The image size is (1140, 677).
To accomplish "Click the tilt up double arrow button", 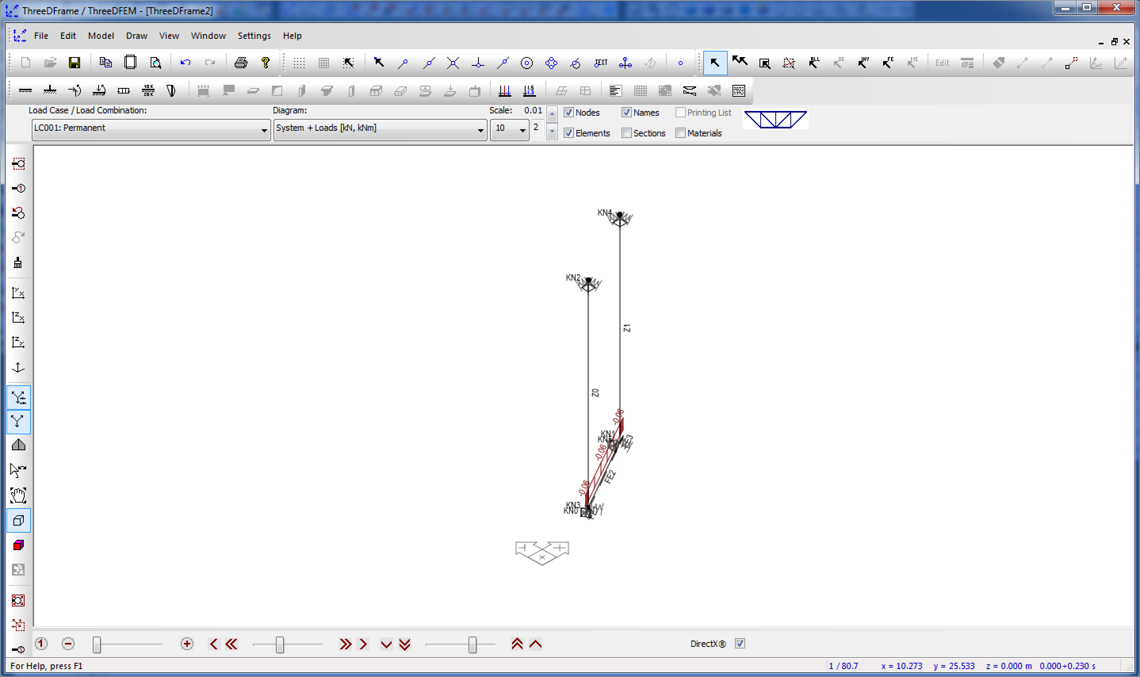I will pyautogui.click(x=517, y=644).
